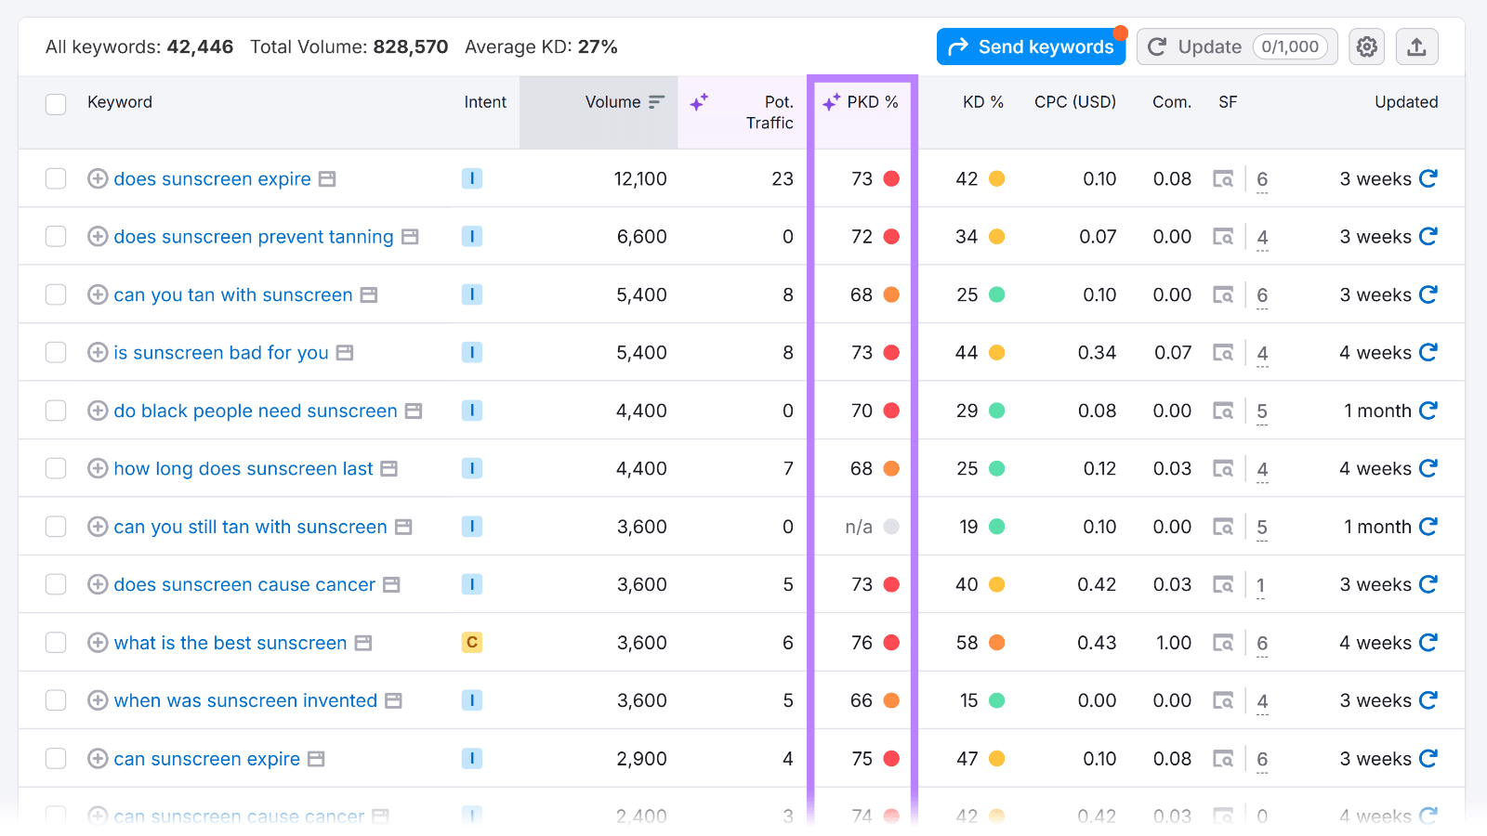Click the Informational intent badge for is sunscreen bad for you
This screenshot has width=1487, height=836.
472,352
